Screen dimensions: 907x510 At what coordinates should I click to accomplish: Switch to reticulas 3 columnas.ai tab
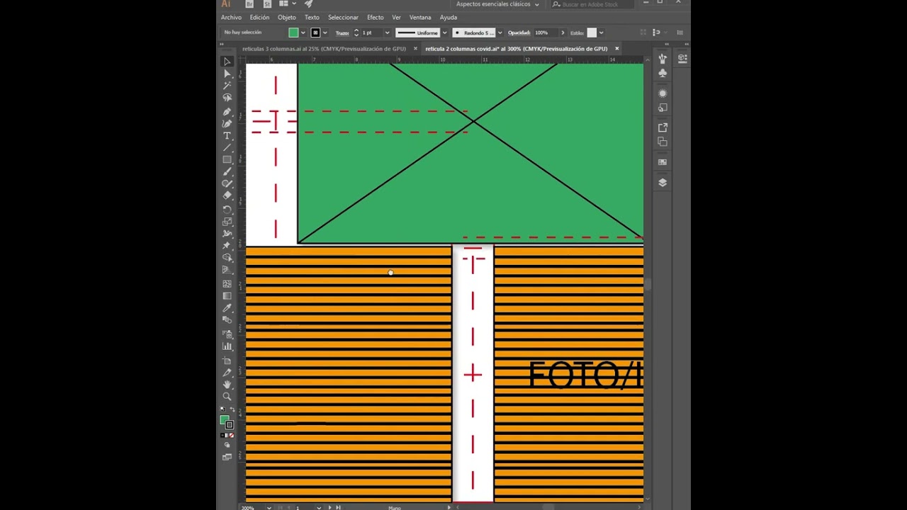pyautogui.click(x=324, y=49)
